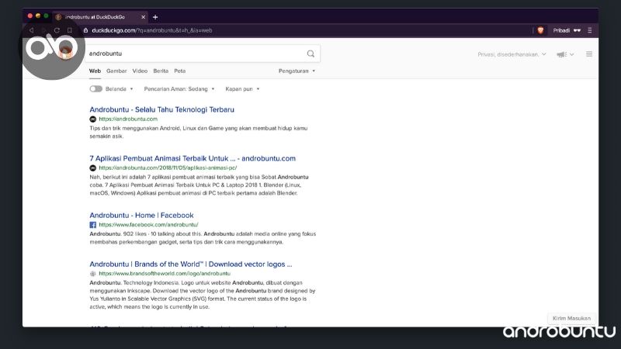Click the Kirim Masukan feedback button
621x349 pixels.
point(571,319)
